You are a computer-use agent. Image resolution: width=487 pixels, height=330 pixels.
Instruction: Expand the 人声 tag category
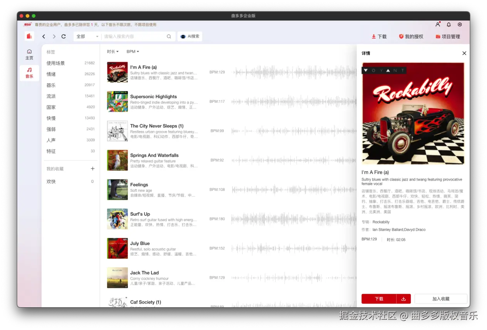click(x=70, y=140)
